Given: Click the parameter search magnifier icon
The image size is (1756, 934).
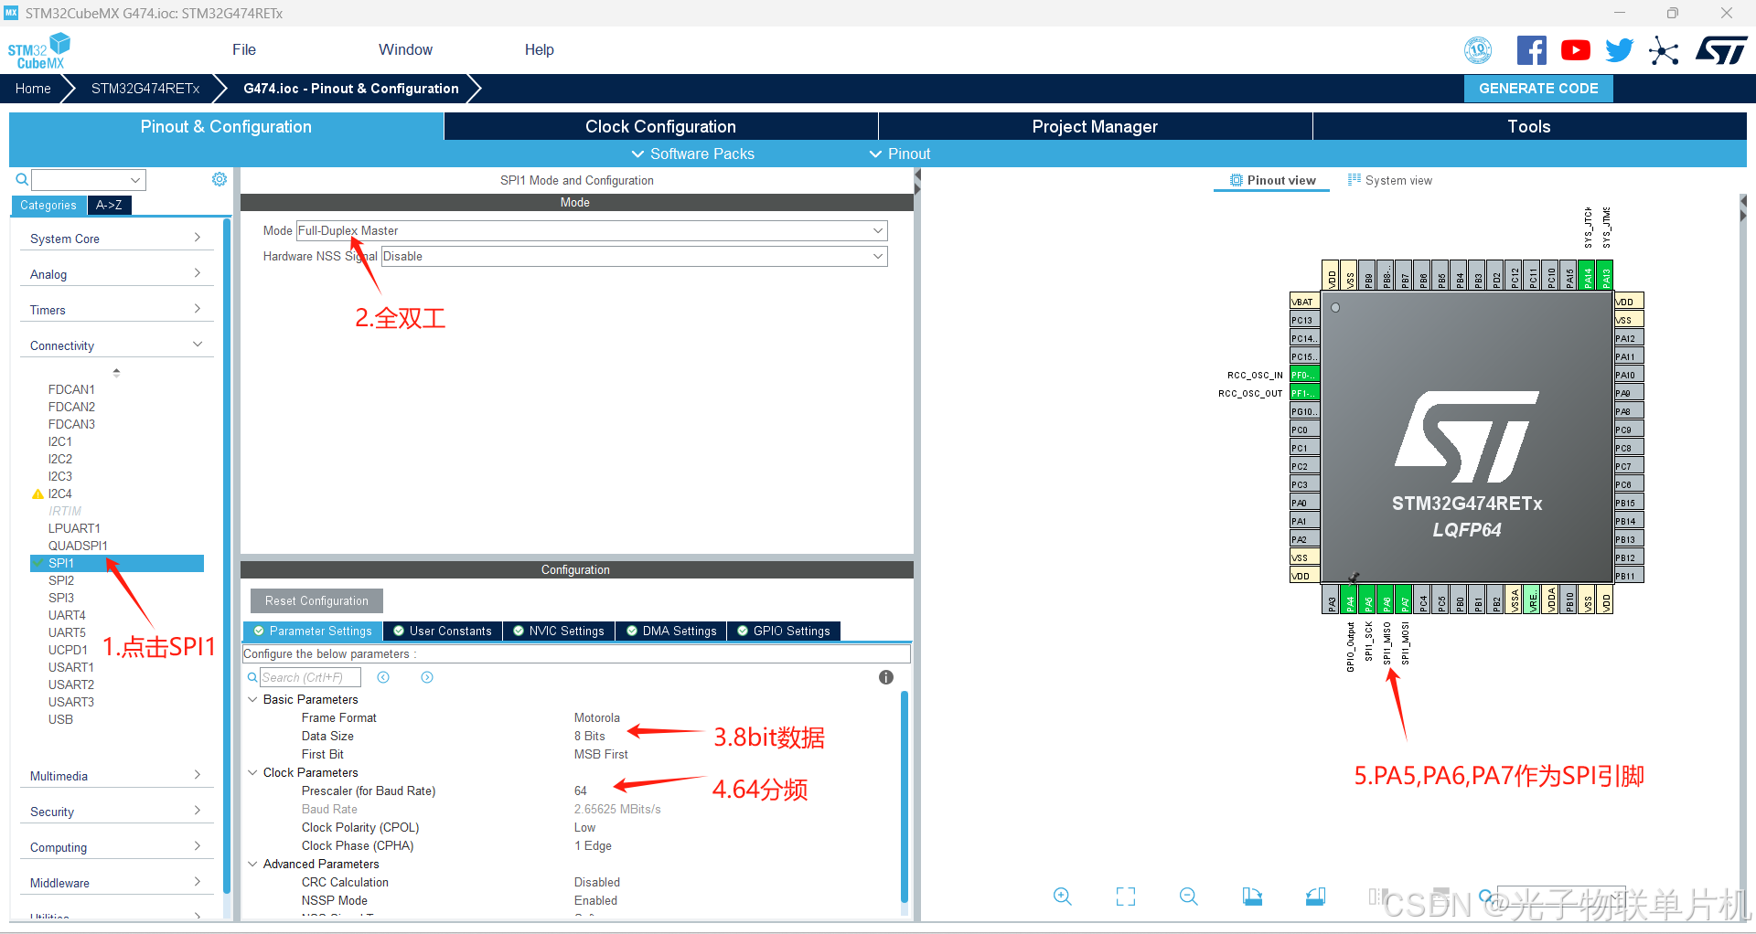Looking at the screenshot, I should pos(252,677).
